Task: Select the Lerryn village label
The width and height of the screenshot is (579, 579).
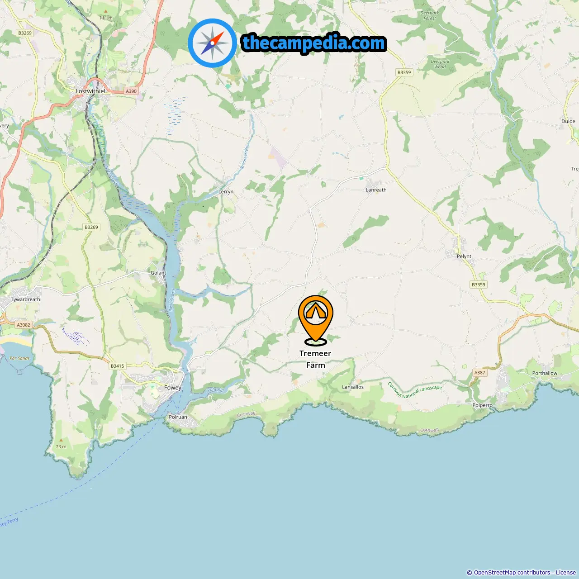Action: tap(226, 192)
